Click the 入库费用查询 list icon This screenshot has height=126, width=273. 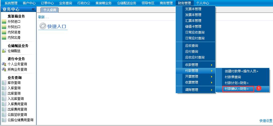[4, 104]
